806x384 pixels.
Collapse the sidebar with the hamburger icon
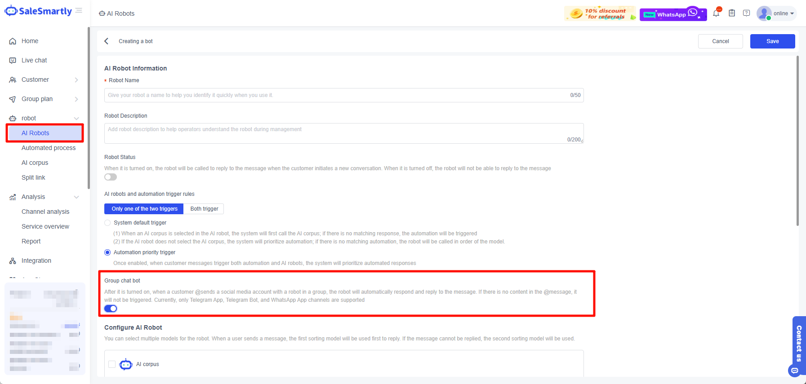coord(79,10)
